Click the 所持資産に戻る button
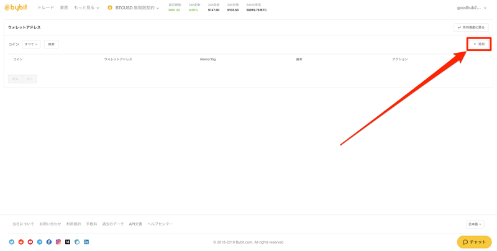The height and width of the screenshot is (251, 497). pyautogui.click(x=471, y=27)
